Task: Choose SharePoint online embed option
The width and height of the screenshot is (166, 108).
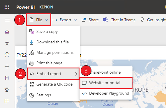Action: 106,72
